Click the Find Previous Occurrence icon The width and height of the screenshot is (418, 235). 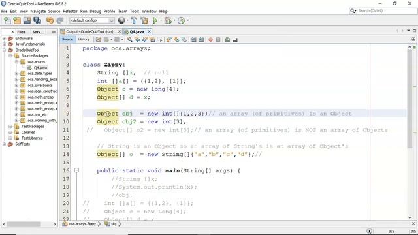[x=137, y=39]
